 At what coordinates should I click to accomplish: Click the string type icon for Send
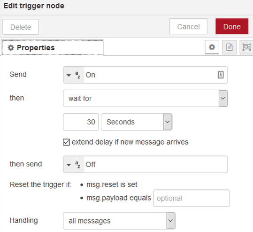tap(77, 75)
